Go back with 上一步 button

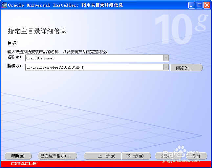(102, 156)
